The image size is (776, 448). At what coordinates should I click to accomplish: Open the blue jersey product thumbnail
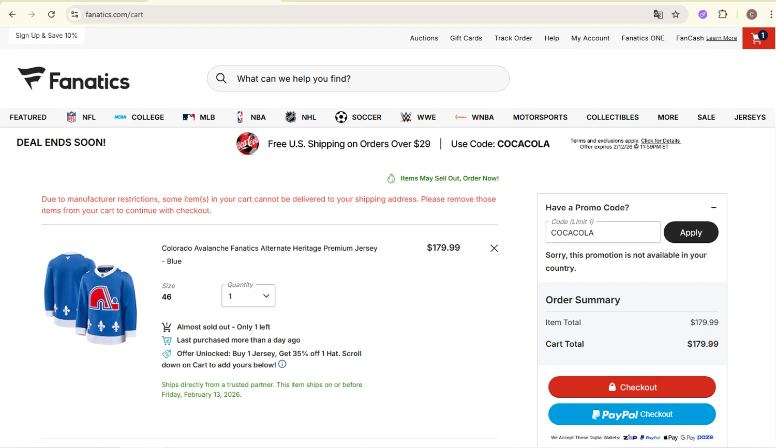pos(91,298)
